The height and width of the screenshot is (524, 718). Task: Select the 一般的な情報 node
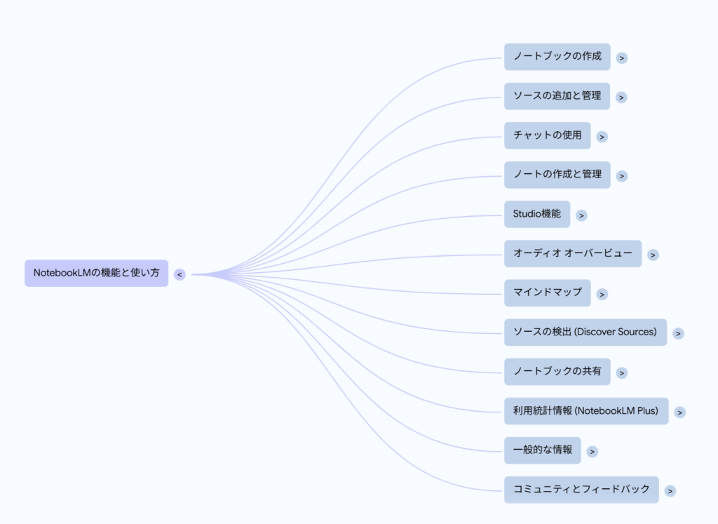tap(543, 451)
